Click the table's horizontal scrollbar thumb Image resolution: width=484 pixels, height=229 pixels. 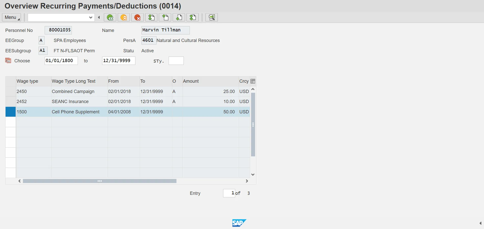point(100,181)
